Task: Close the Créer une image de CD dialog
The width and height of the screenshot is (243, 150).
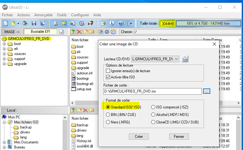Action: pos(214,44)
